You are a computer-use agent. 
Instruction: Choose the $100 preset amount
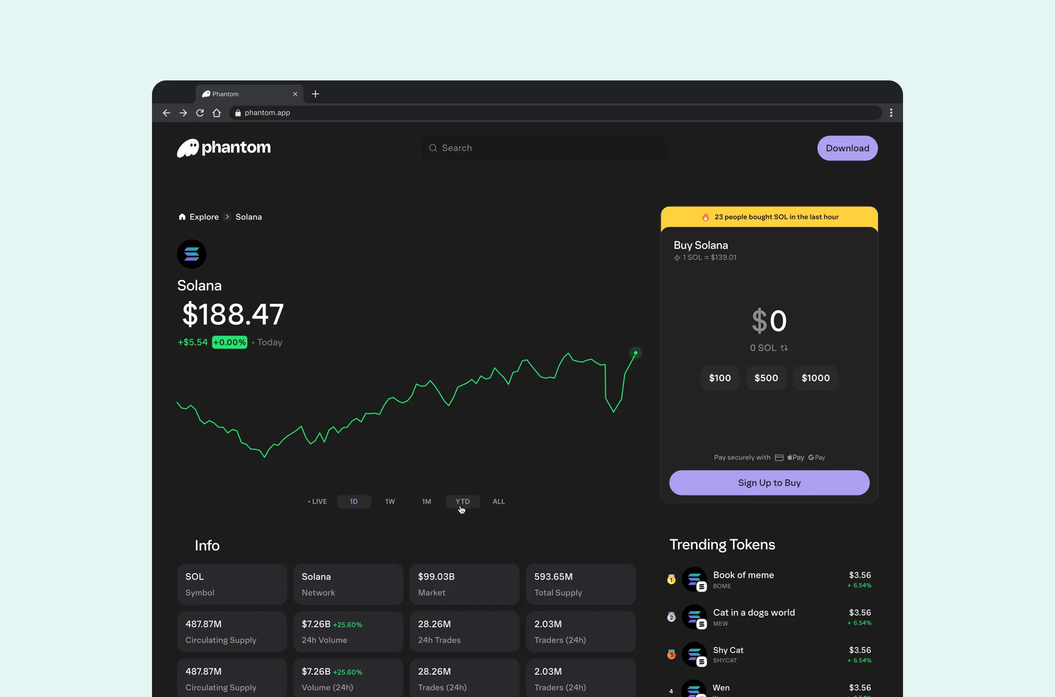[x=720, y=378]
